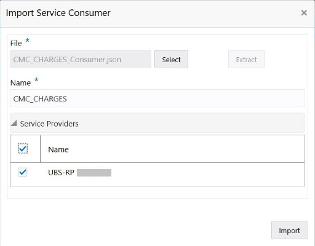This screenshot has width=315, height=246.
Task: Click the asterisk beside Name label
Action: (x=36, y=79)
